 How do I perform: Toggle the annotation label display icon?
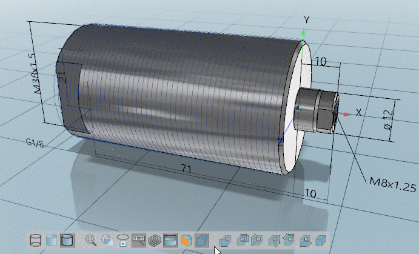(139, 240)
